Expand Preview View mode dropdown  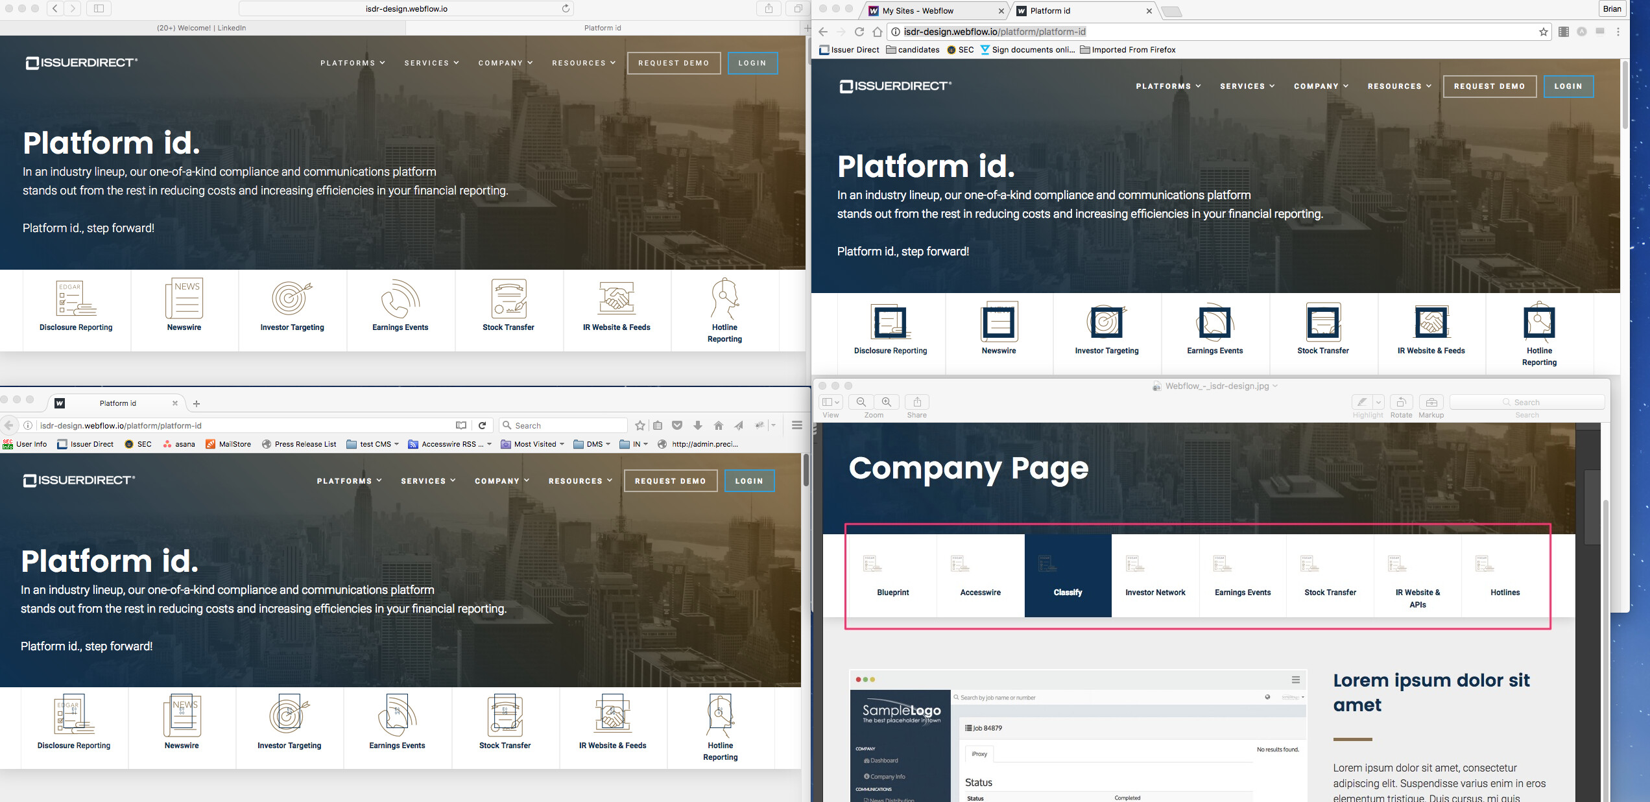(830, 402)
